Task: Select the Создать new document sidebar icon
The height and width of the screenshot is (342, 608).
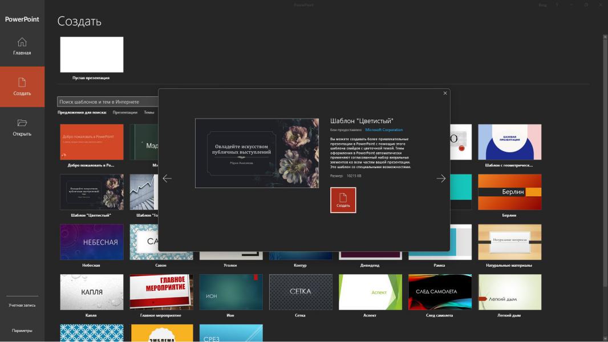Action: click(22, 83)
